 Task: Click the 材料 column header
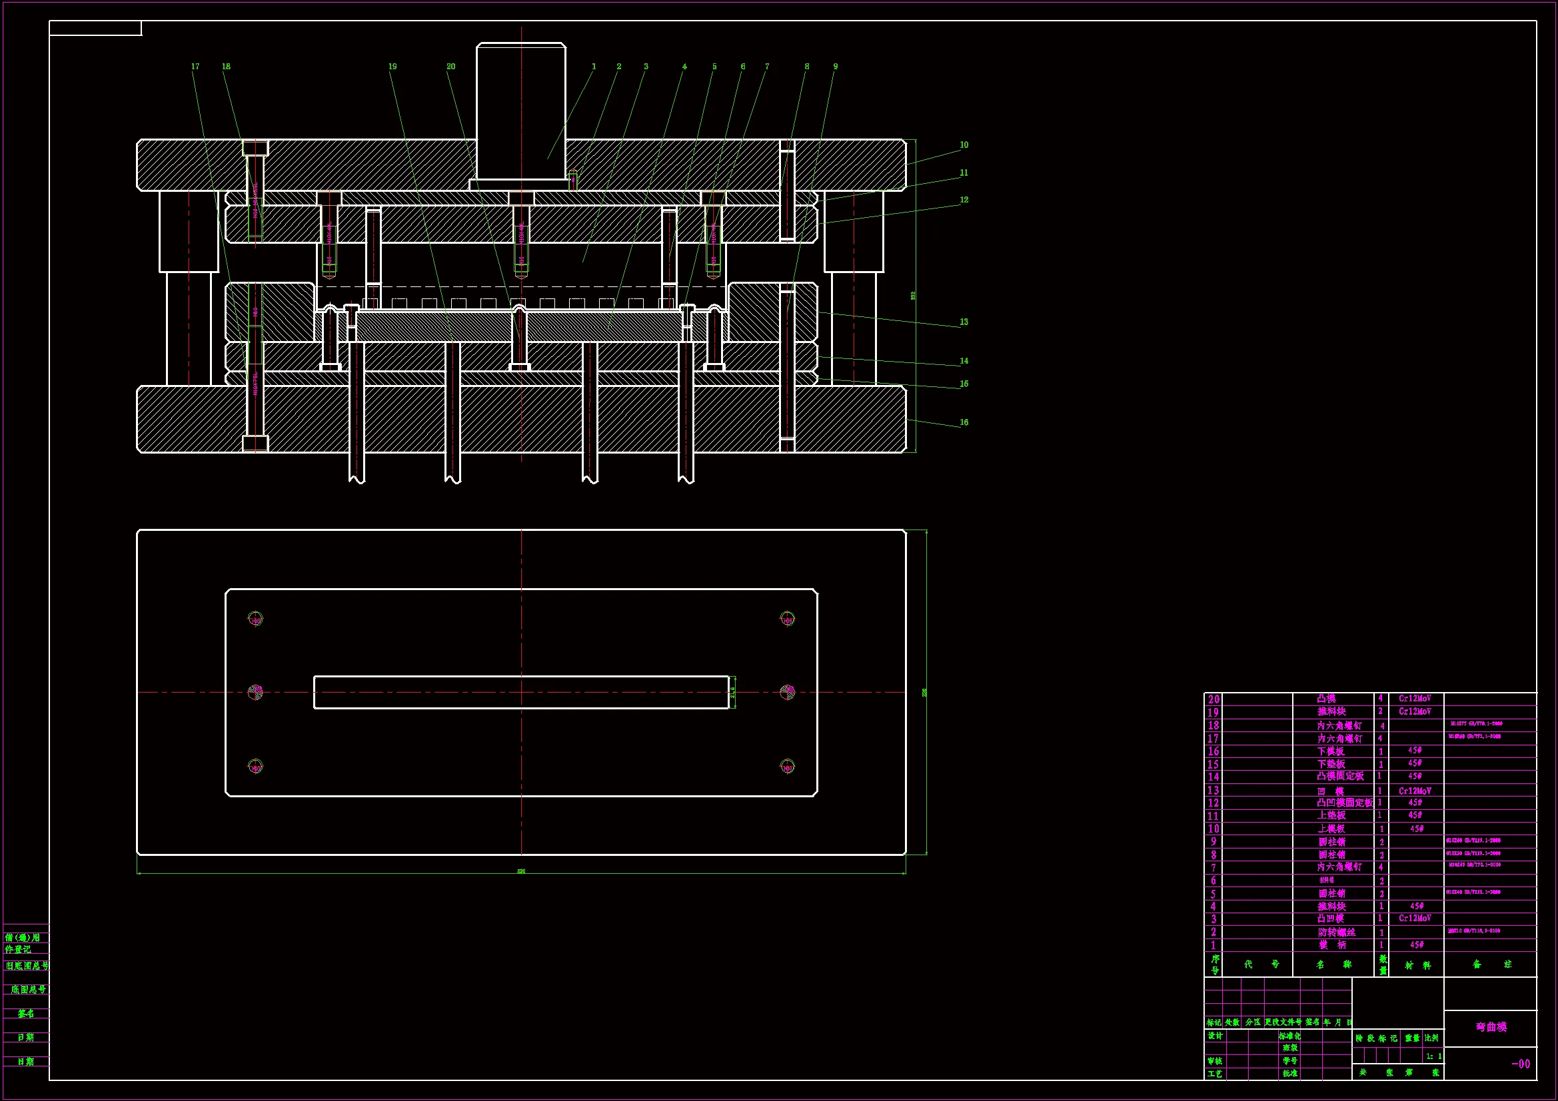pyautogui.click(x=1417, y=964)
